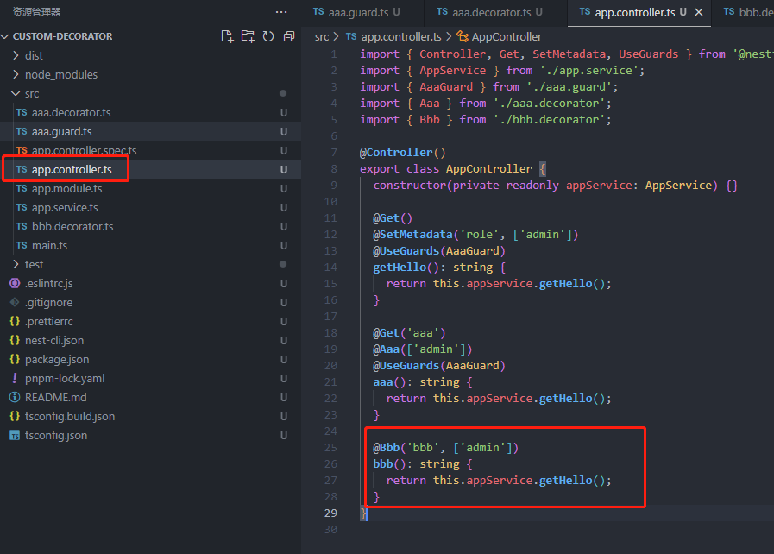Refresh the explorer file tree
774x554 pixels.
(268, 36)
